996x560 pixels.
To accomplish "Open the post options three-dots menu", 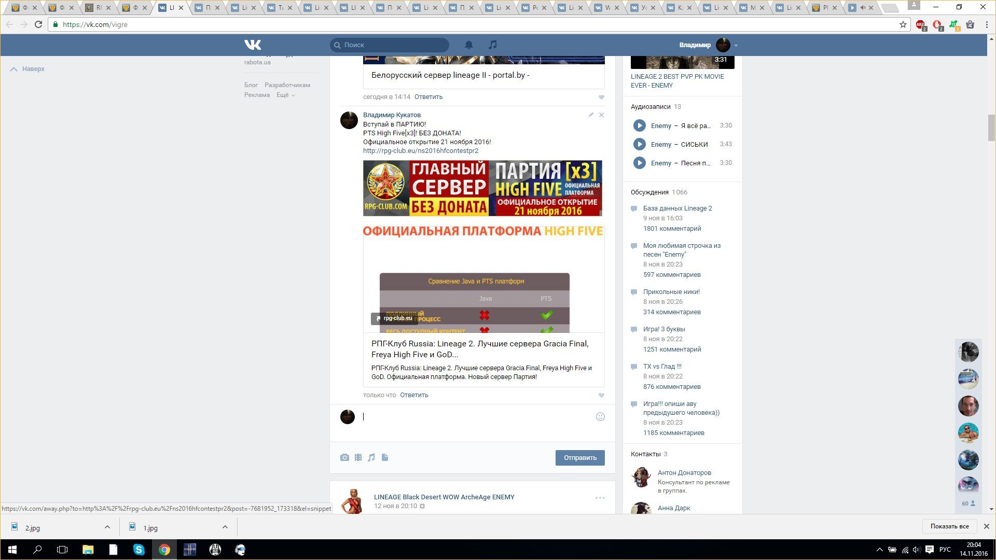I will (x=600, y=498).
